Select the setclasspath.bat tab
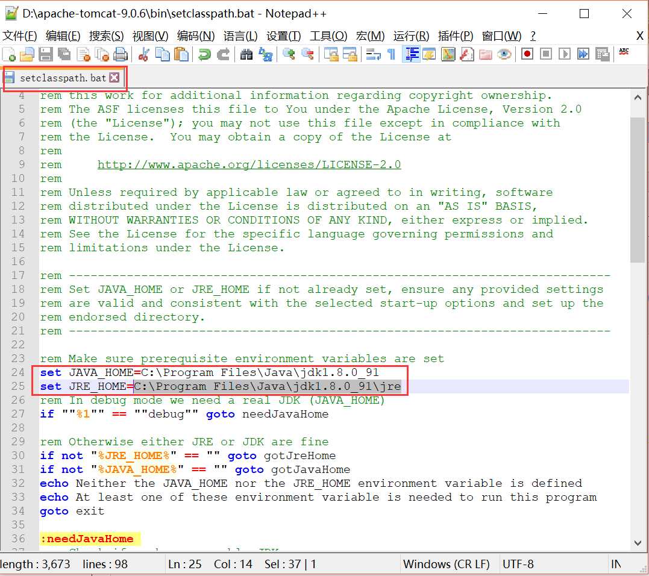Screen dimensions: 649x576 point(63,78)
